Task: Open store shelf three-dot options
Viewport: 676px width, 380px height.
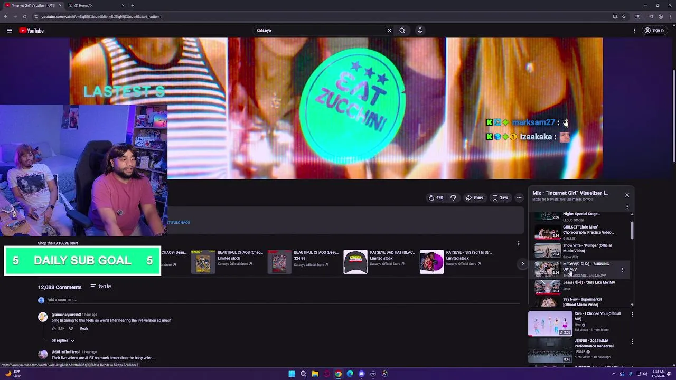Action: pos(519,243)
